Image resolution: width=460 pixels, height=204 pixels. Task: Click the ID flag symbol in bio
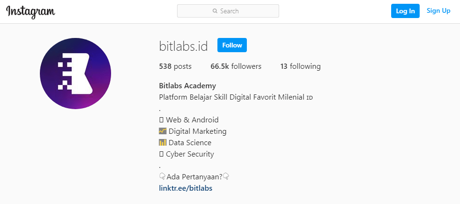coord(310,98)
